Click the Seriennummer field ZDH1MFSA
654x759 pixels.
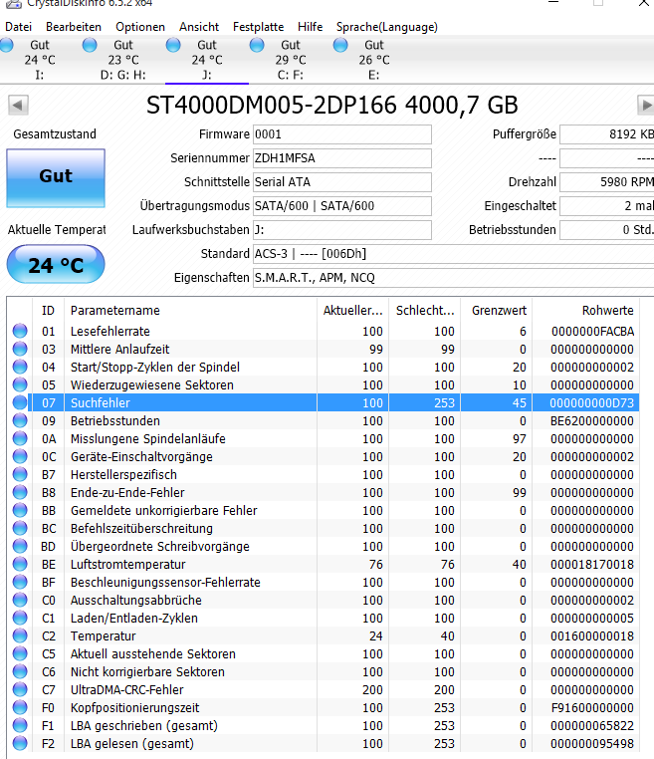point(342,158)
